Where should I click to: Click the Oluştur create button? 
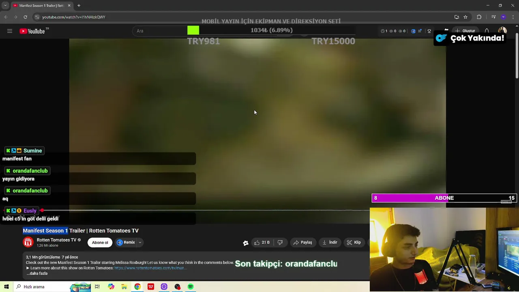[x=465, y=31]
